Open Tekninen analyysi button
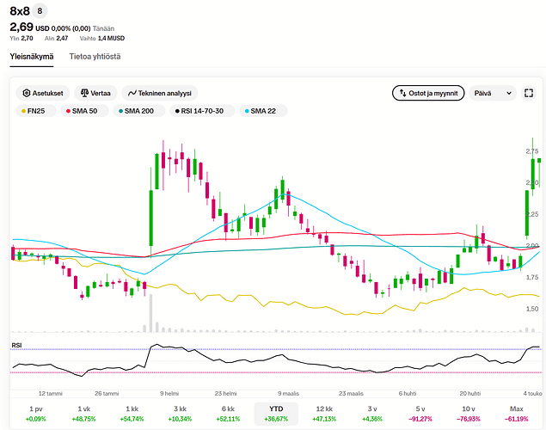Screen dimensions: 546x430 pyautogui.click(x=160, y=93)
